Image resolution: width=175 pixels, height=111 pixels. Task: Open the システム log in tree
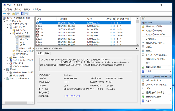[x=22, y=45]
